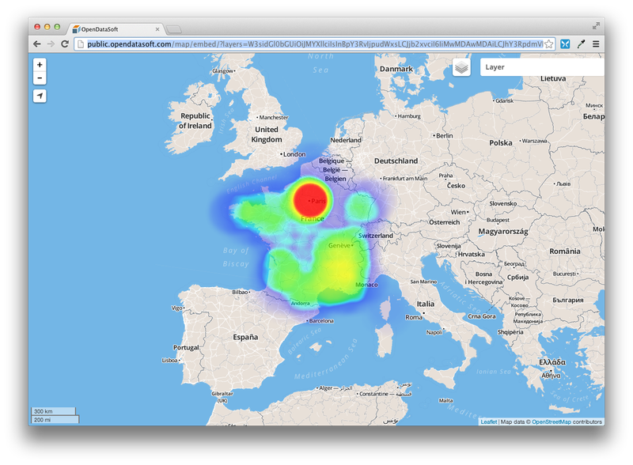The height and width of the screenshot is (465, 633).
Task: Select the eyedropper extension icon
Action: (x=580, y=45)
